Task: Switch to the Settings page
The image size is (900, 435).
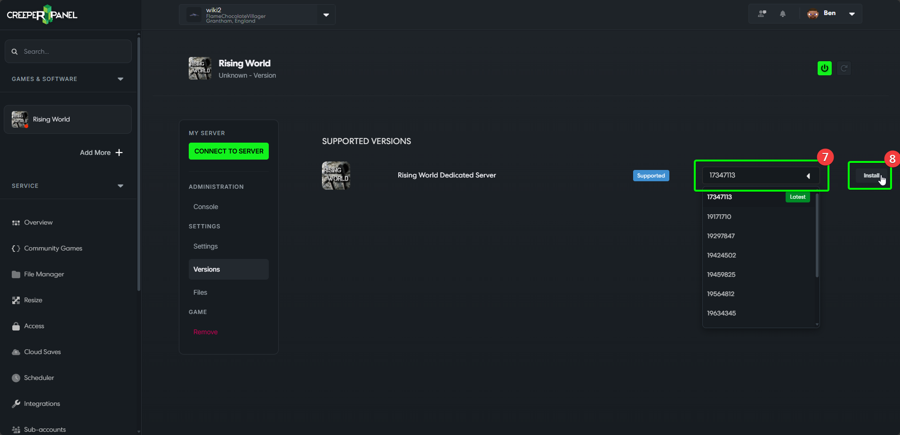Action: [206, 246]
